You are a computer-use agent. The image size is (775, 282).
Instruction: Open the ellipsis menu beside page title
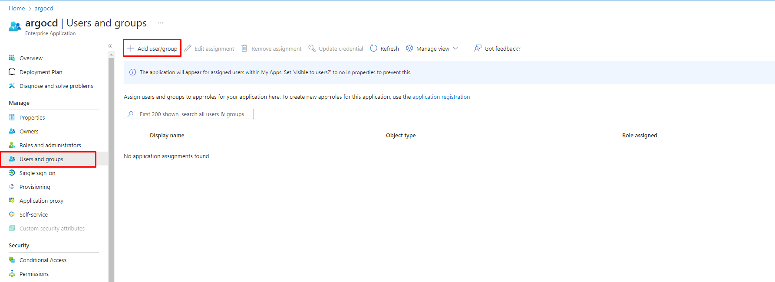(x=161, y=23)
